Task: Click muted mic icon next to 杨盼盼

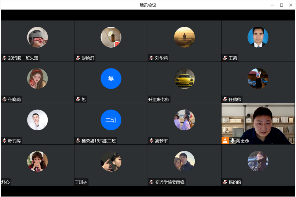Action: pyautogui.click(x=225, y=182)
